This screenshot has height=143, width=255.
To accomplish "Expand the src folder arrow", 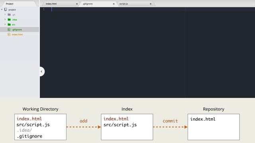I will 5,25.
